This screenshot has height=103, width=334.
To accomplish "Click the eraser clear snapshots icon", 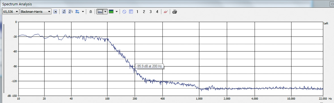I will click(166, 12).
